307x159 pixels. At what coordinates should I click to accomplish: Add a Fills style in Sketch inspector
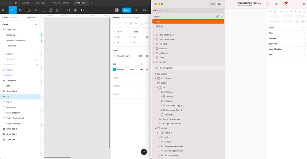[304, 33]
